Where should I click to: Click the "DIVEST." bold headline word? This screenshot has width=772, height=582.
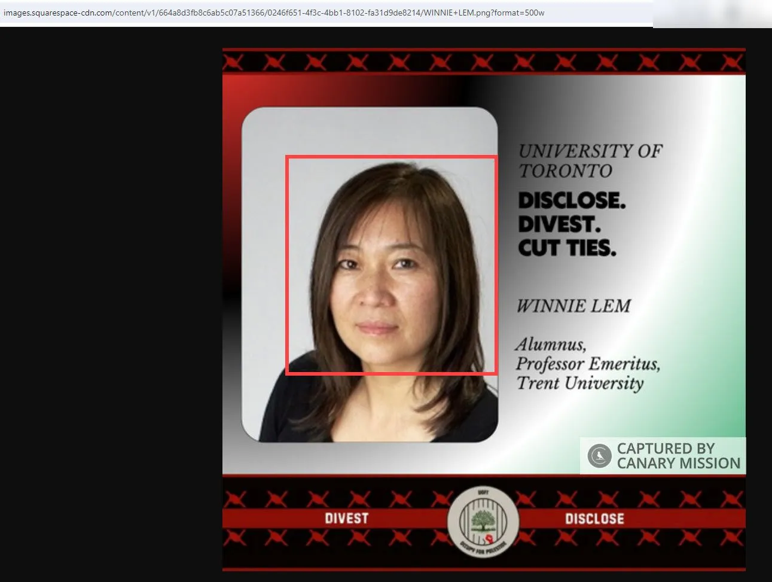click(559, 224)
